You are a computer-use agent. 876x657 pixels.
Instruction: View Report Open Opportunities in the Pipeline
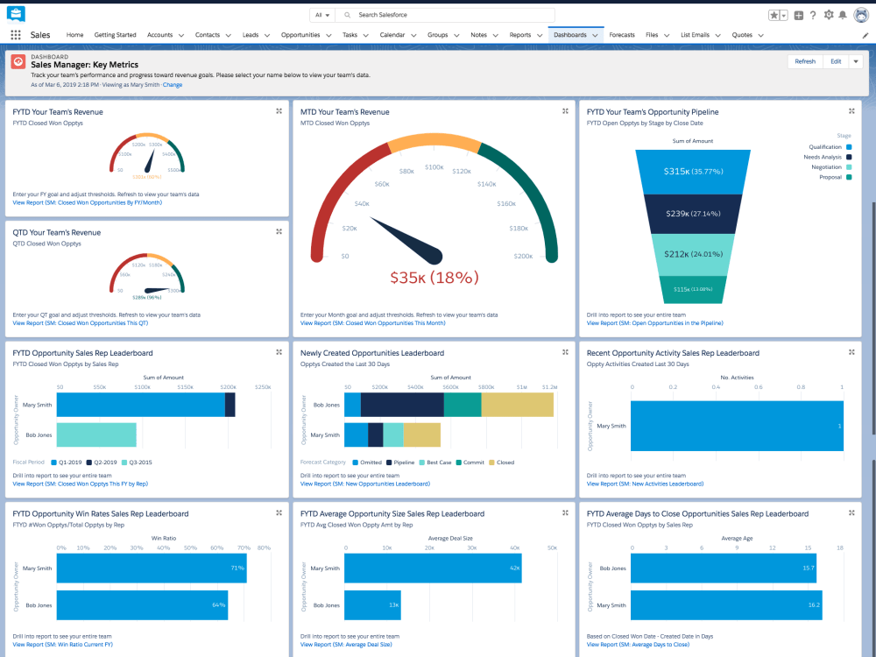click(x=654, y=323)
